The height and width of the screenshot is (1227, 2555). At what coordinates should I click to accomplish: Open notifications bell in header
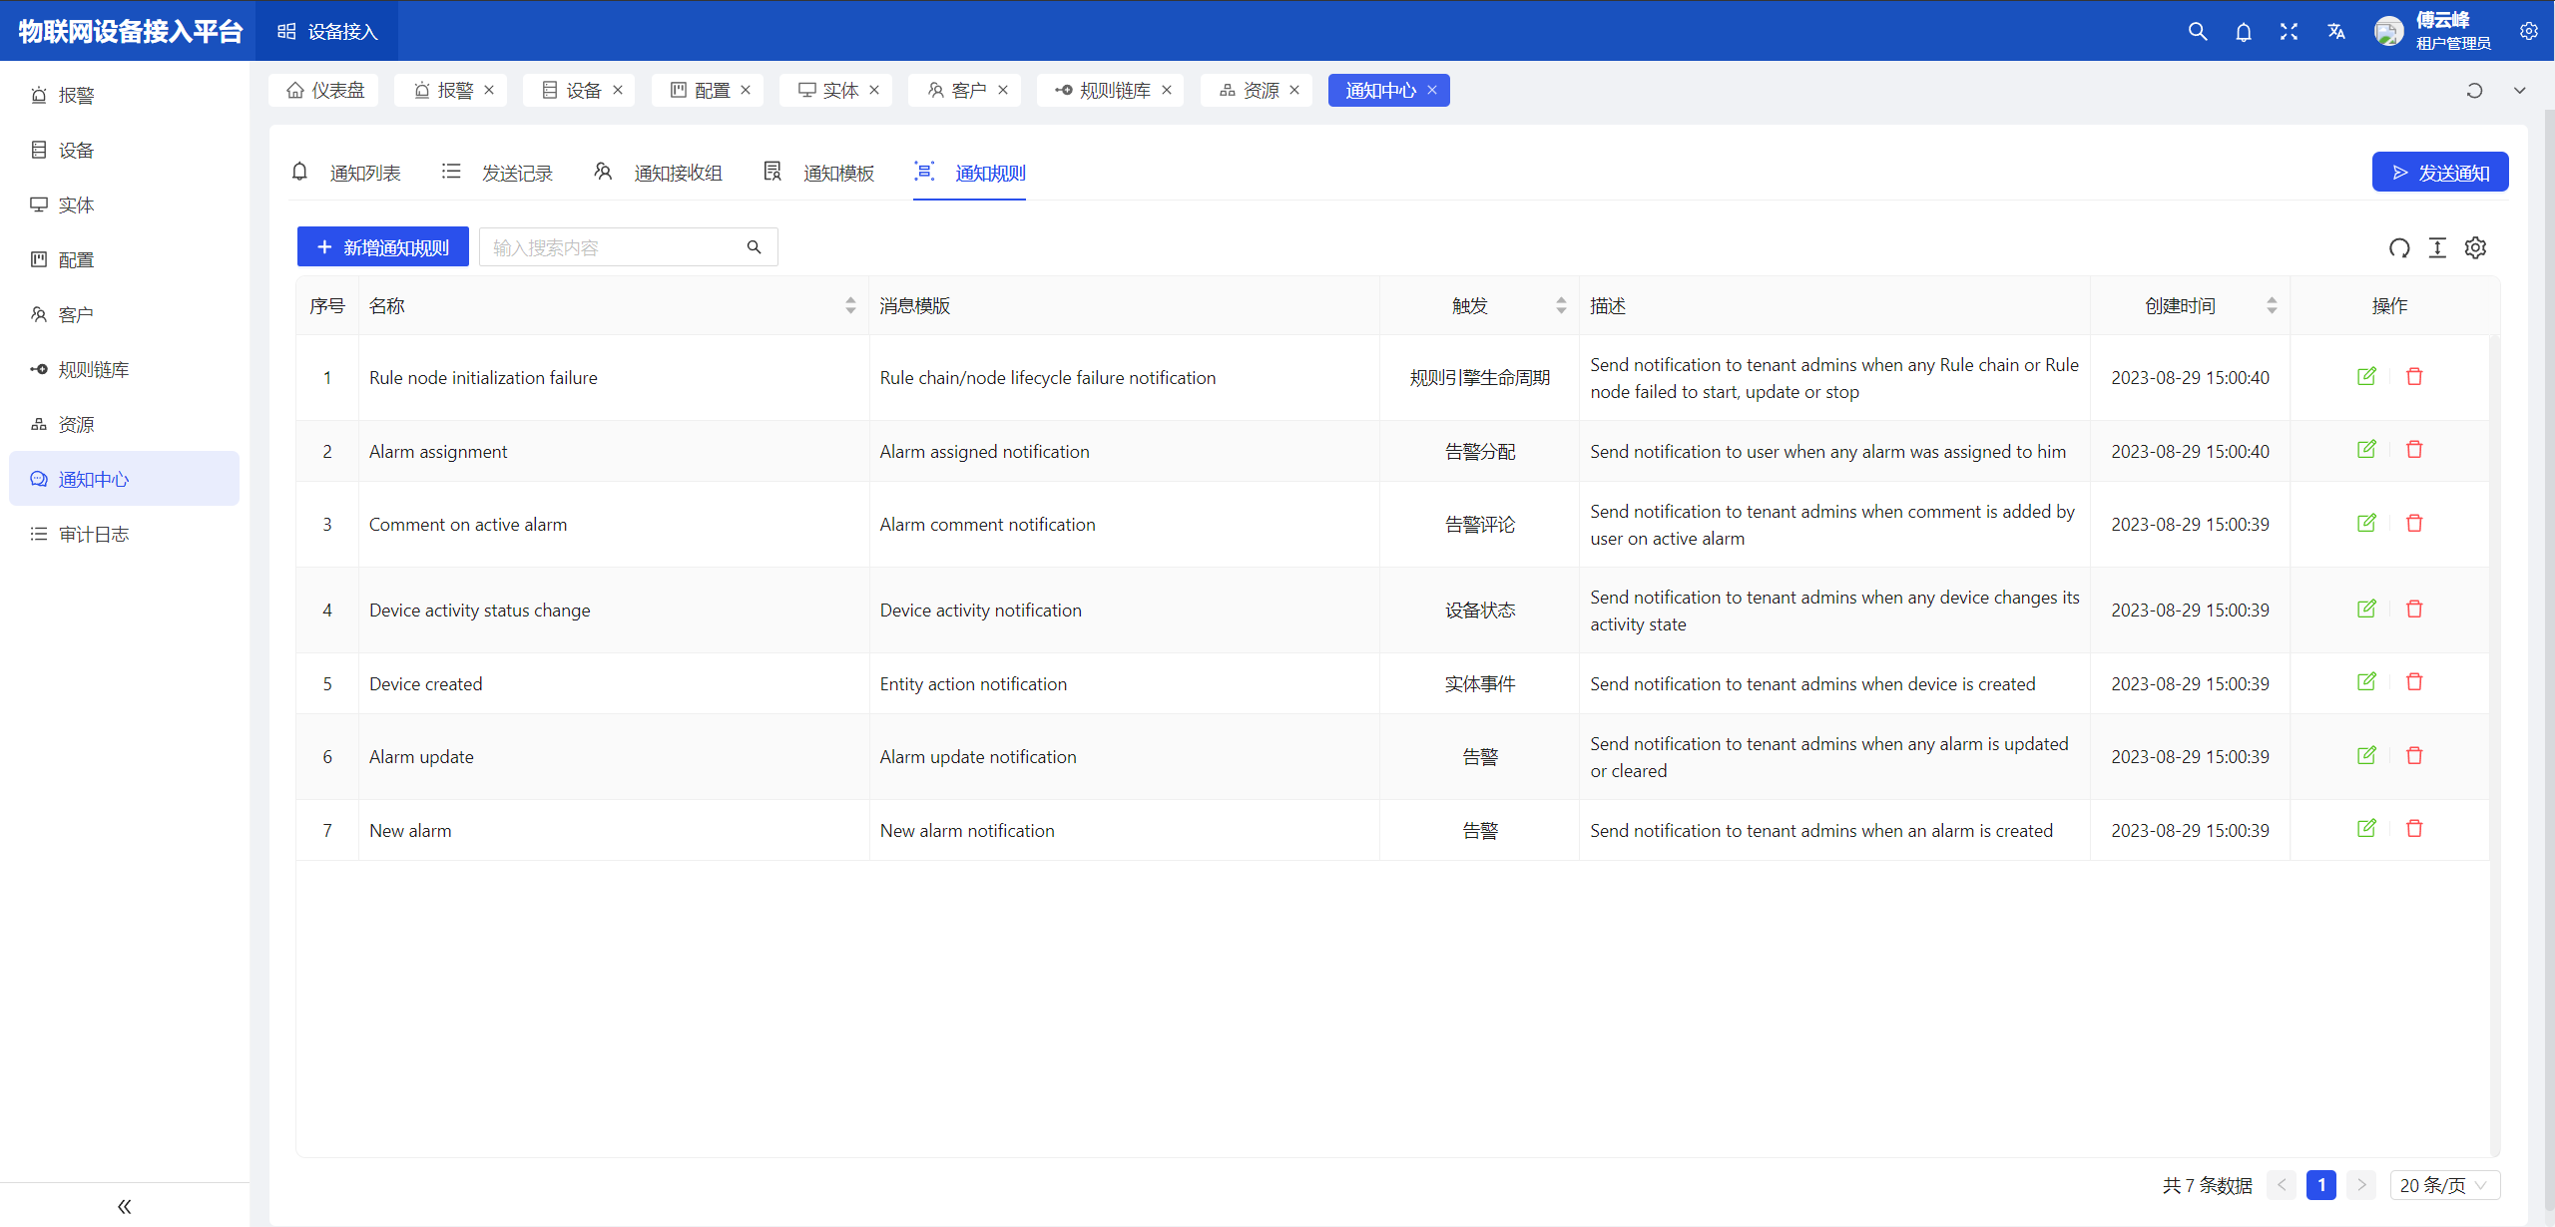point(2244,31)
